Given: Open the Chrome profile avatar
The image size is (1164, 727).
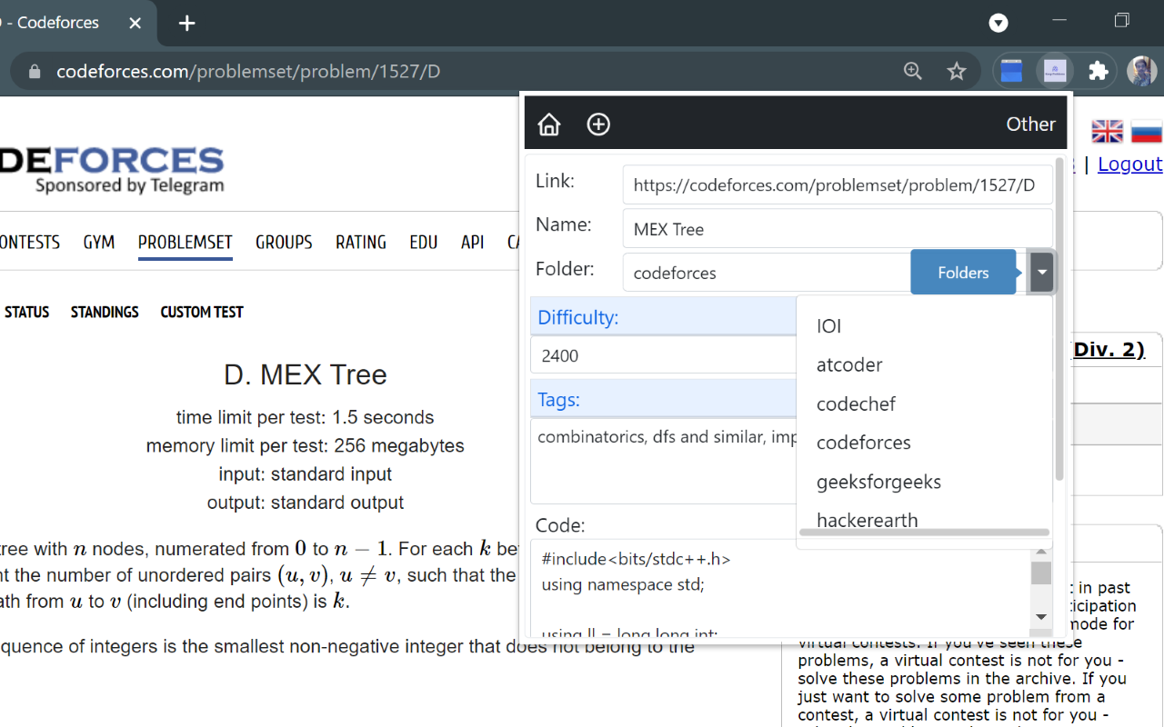Looking at the screenshot, I should coord(1141,71).
